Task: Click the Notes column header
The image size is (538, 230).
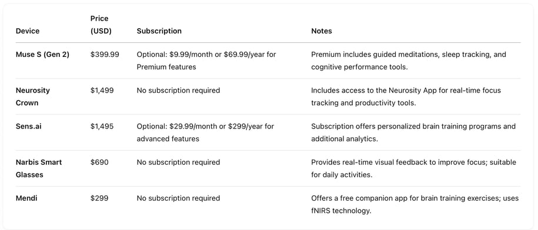Action: click(322, 31)
